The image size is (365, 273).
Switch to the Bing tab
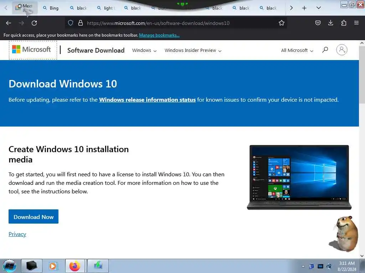pyautogui.click(x=51, y=8)
